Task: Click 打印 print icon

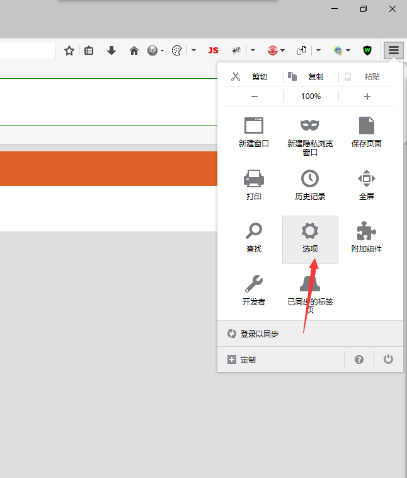Action: (254, 185)
